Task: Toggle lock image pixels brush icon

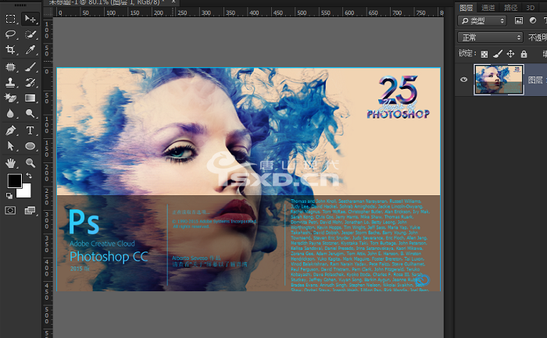Action: coord(498,54)
